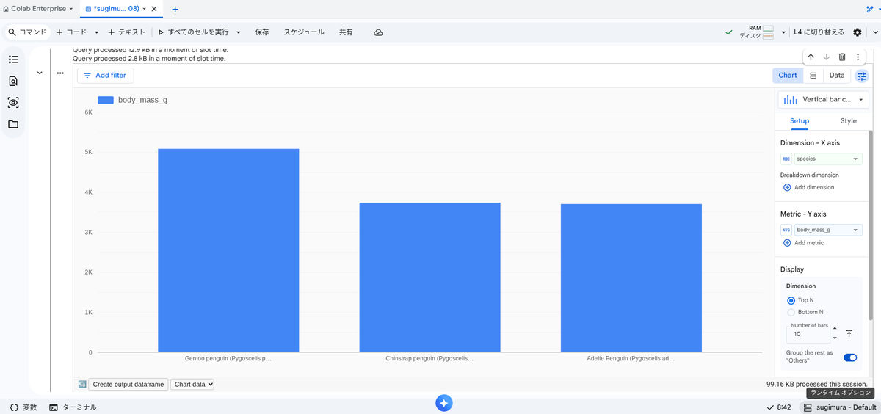Click Share in the toolbar
The image size is (881, 414).
point(346,32)
